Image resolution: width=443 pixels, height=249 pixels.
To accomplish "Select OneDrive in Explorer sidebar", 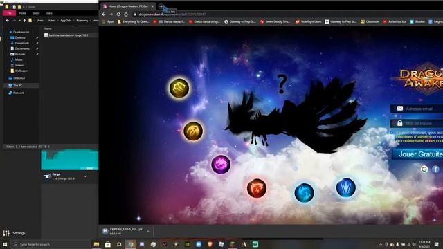I will click(x=19, y=78).
